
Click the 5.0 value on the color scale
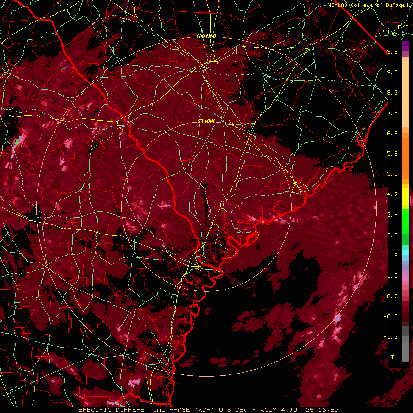[392, 174]
